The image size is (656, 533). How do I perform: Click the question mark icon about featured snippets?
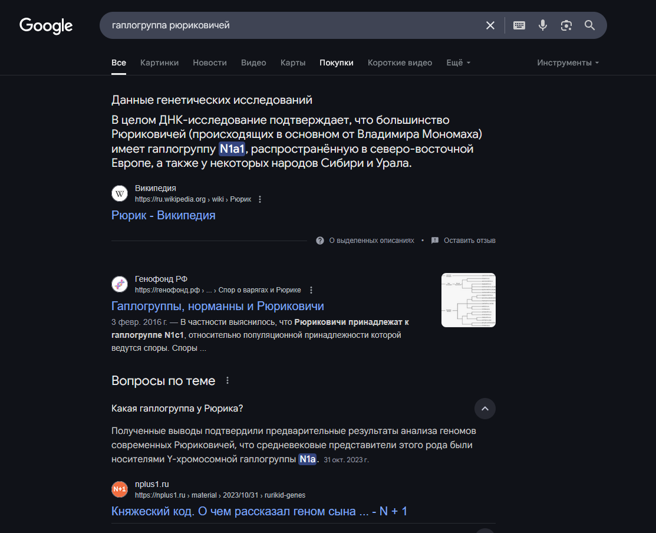tap(320, 241)
